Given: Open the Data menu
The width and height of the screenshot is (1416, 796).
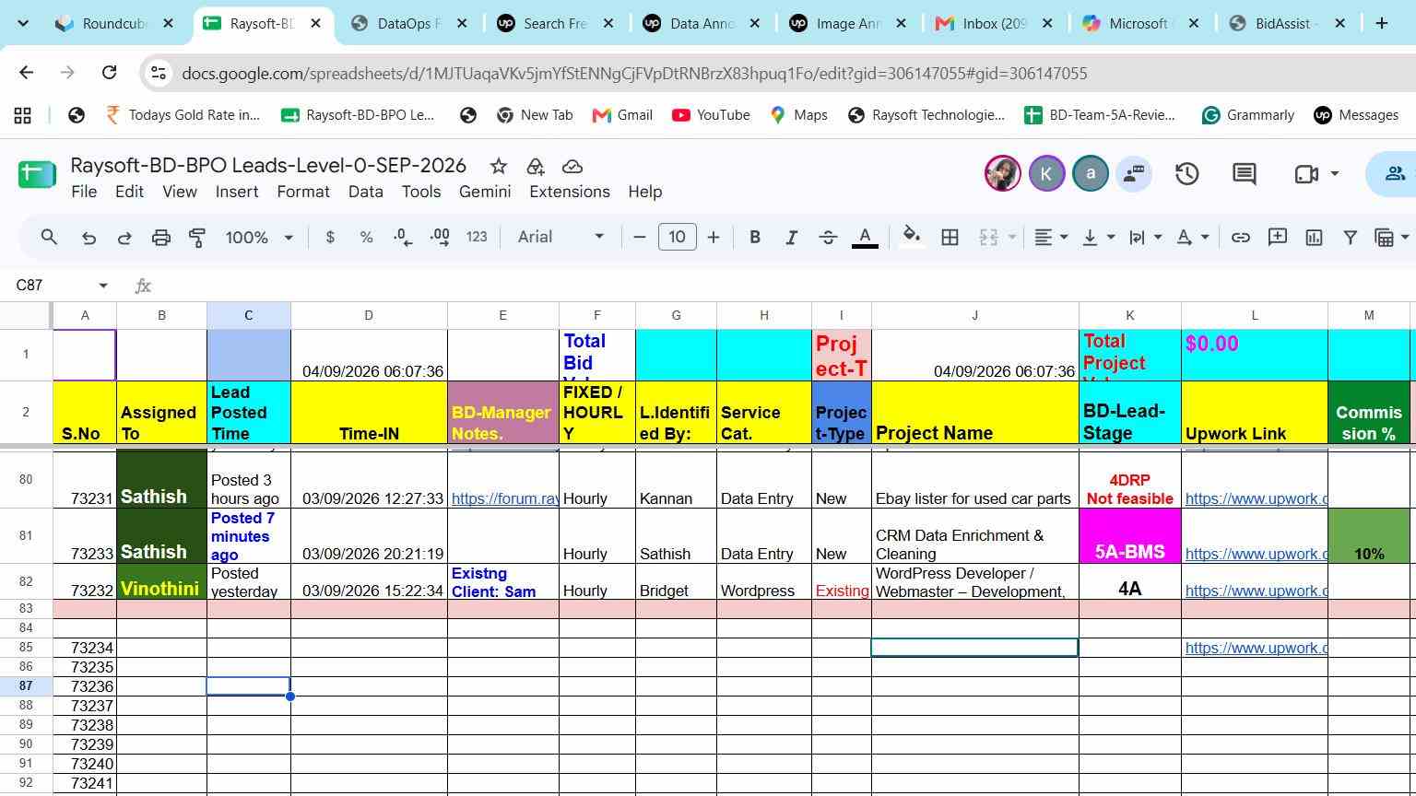Looking at the screenshot, I should pyautogui.click(x=365, y=192).
